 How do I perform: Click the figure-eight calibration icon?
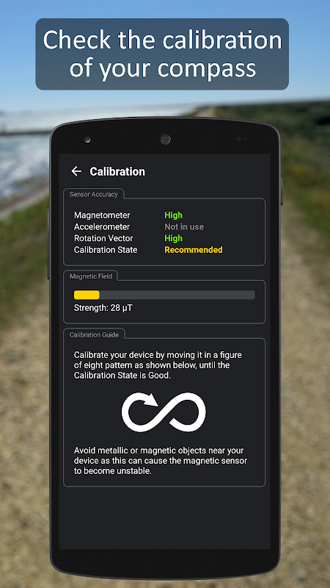(164, 412)
